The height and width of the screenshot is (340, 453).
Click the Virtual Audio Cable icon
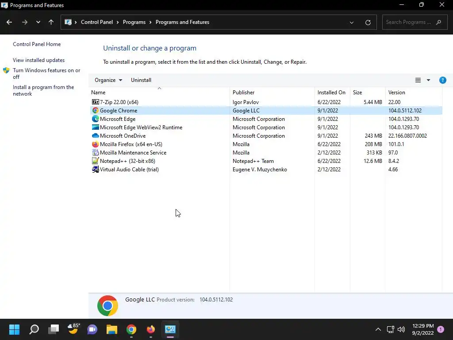point(96,170)
